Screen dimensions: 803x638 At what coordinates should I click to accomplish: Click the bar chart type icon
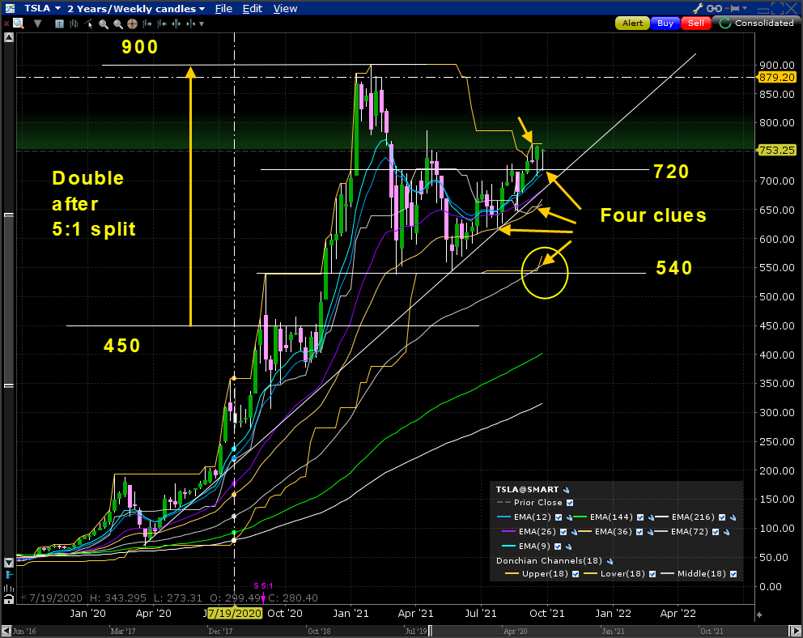(x=74, y=23)
